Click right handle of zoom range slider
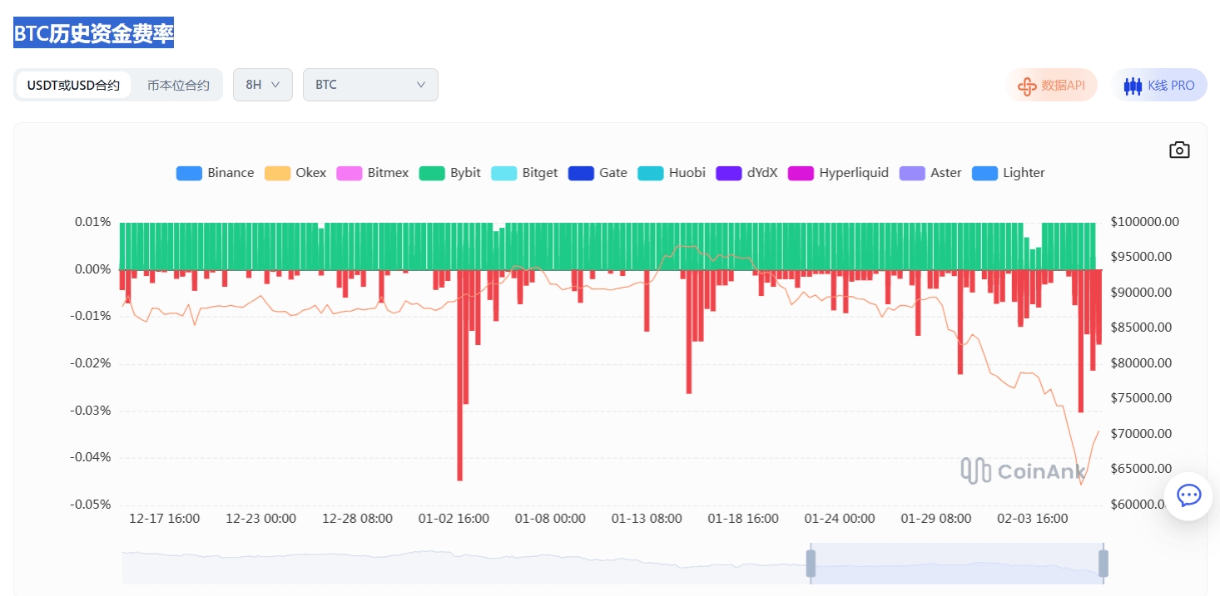1220x596 pixels. (x=1103, y=564)
